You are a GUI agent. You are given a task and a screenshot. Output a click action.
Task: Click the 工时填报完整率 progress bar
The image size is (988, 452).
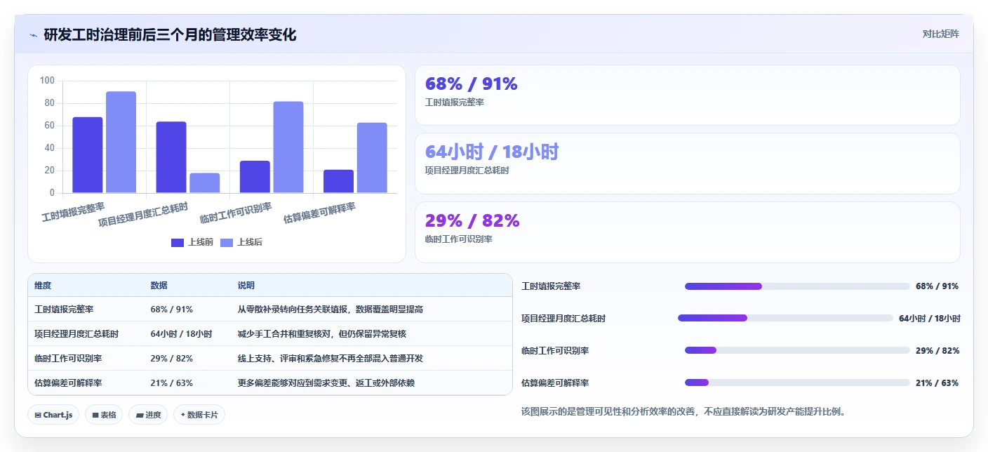tap(797, 286)
